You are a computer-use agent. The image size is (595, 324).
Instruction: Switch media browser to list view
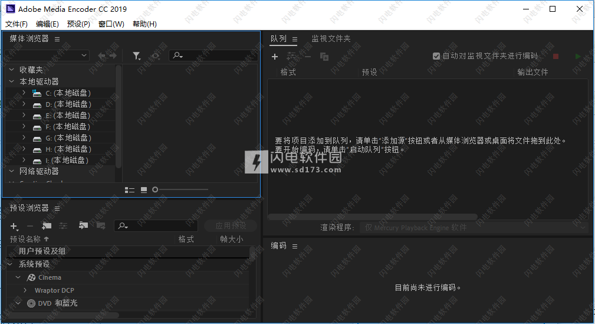pos(130,190)
